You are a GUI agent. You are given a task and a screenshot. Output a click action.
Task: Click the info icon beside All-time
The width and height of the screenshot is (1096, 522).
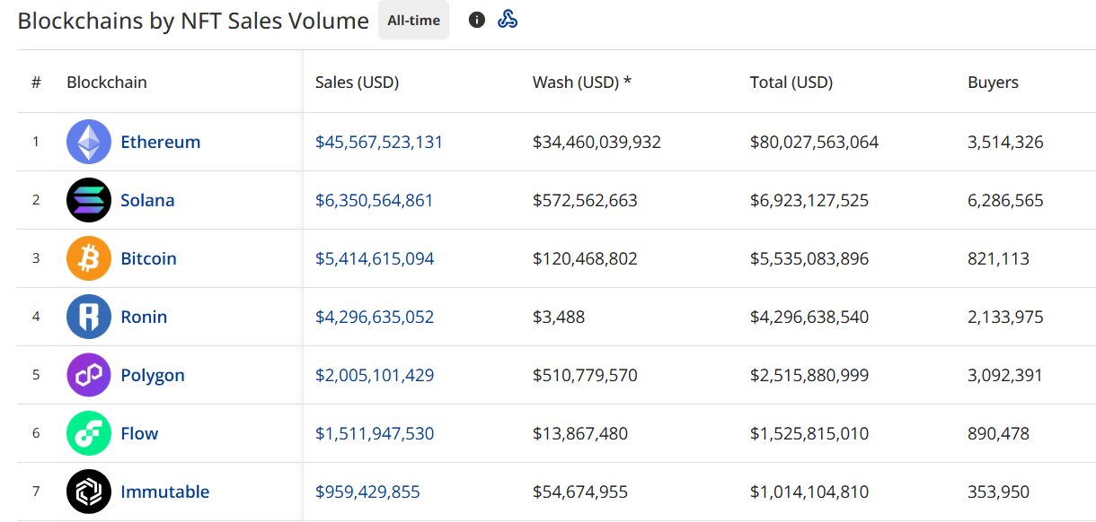[x=477, y=20]
